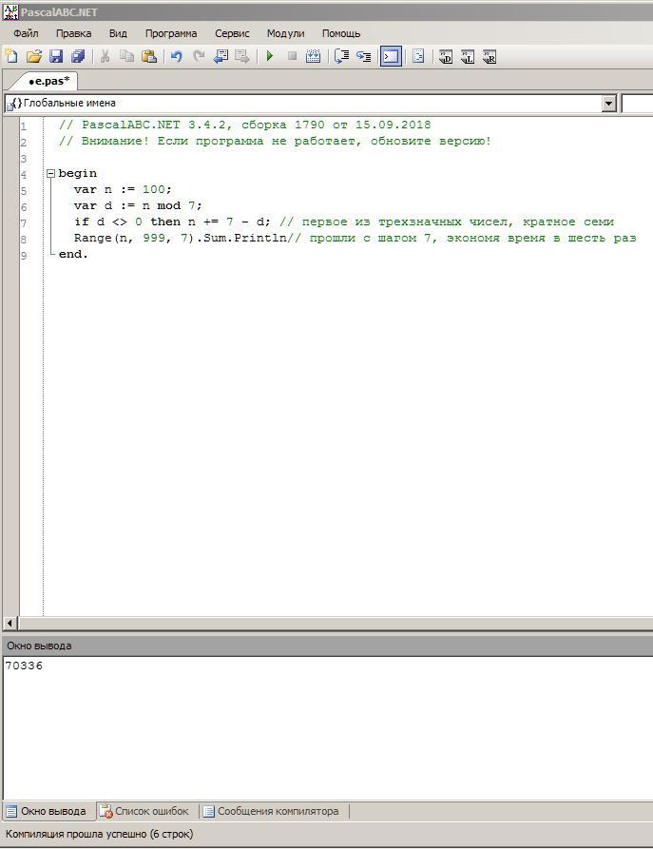Toggle the output window icon
Viewport: 653px width, 849px height.
pyautogui.click(x=391, y=56)
